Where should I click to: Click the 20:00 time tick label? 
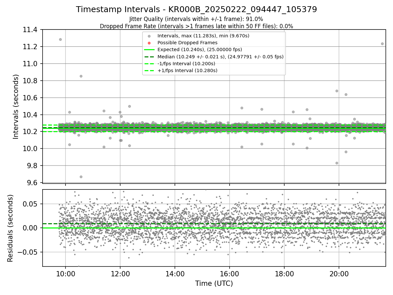[339, 274]
